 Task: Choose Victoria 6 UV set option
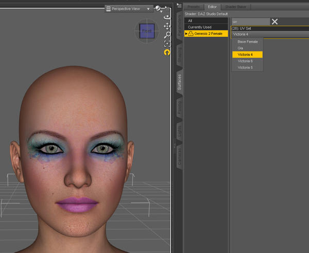[248, 61]
